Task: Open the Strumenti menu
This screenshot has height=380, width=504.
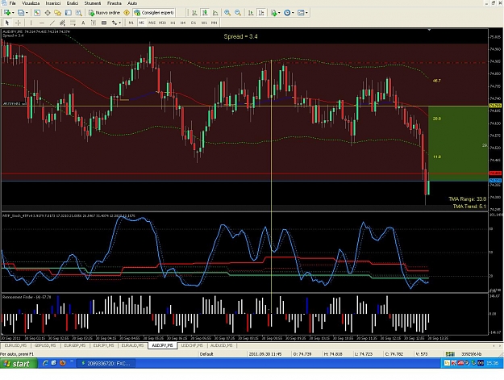Action: 93,3
